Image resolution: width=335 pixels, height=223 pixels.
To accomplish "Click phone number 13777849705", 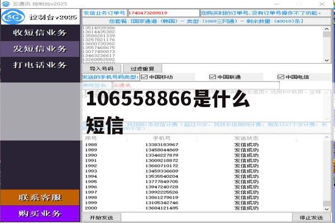I will click(162, 182).
